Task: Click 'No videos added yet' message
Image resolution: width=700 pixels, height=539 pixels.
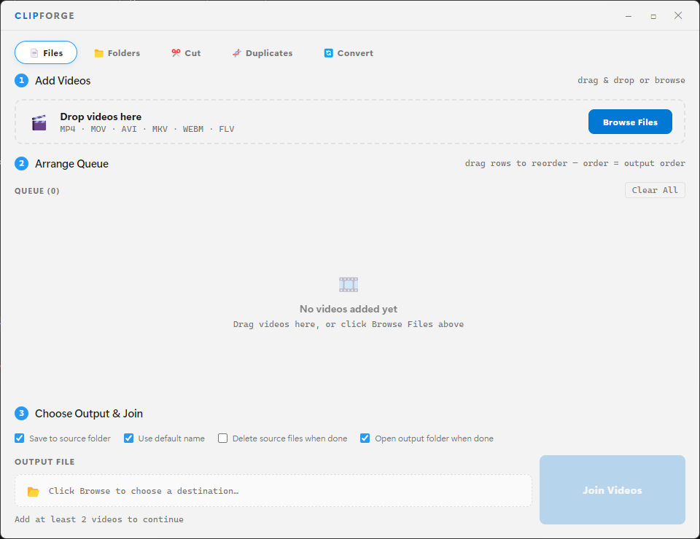Action: tap(349, 309)
